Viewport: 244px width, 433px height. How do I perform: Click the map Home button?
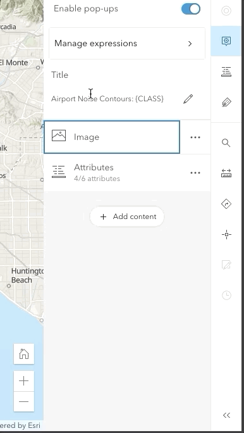coord(24,354)
